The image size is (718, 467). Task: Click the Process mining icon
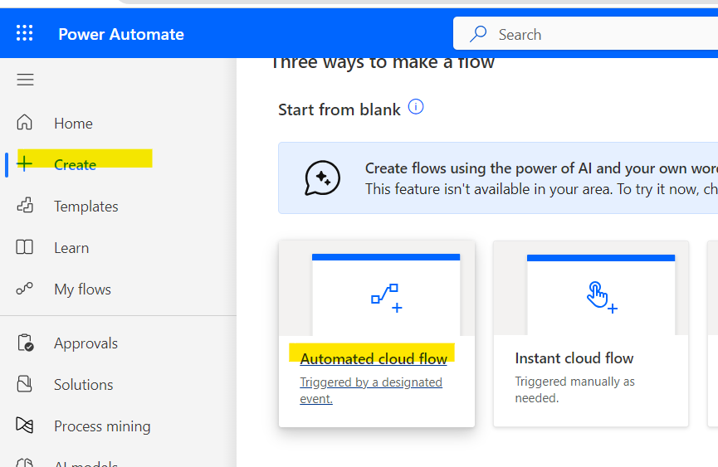pos(24,425)
